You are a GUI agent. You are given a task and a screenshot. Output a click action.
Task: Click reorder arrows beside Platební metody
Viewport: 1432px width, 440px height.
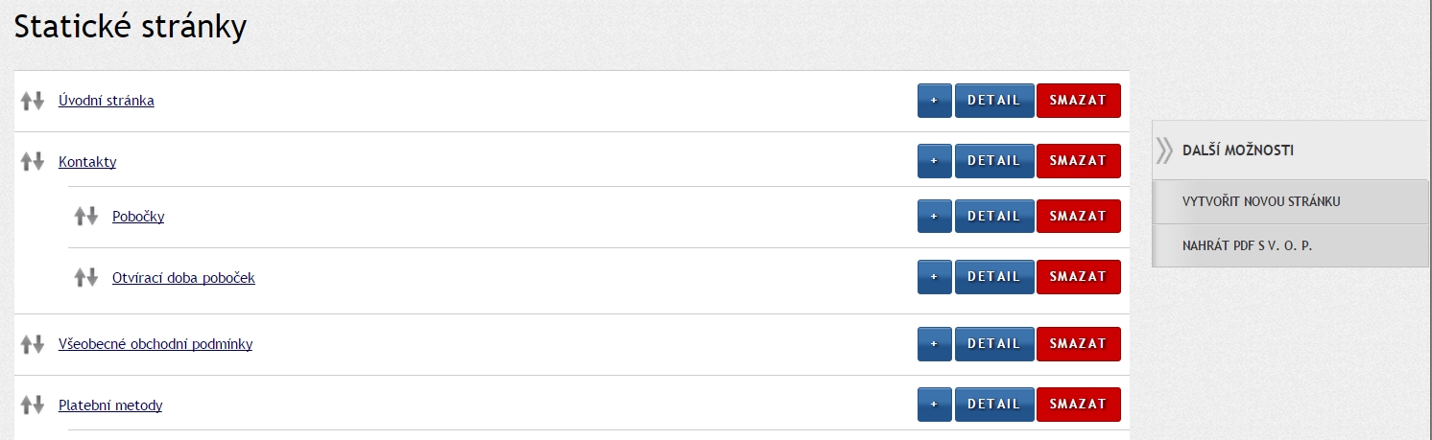pos(33,405)
